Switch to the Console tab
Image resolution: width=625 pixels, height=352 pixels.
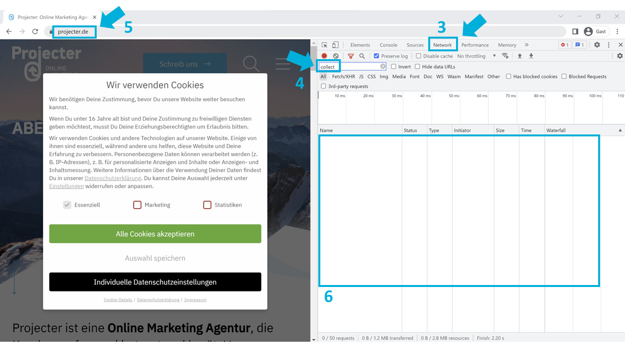point(388,45)
